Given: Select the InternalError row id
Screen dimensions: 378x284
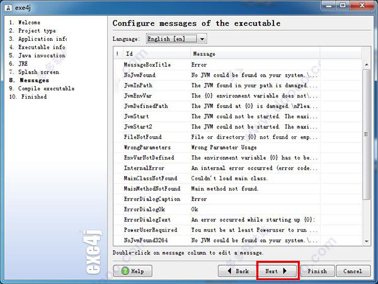Looking at the screenshot, I should click(x=144, y=168).
